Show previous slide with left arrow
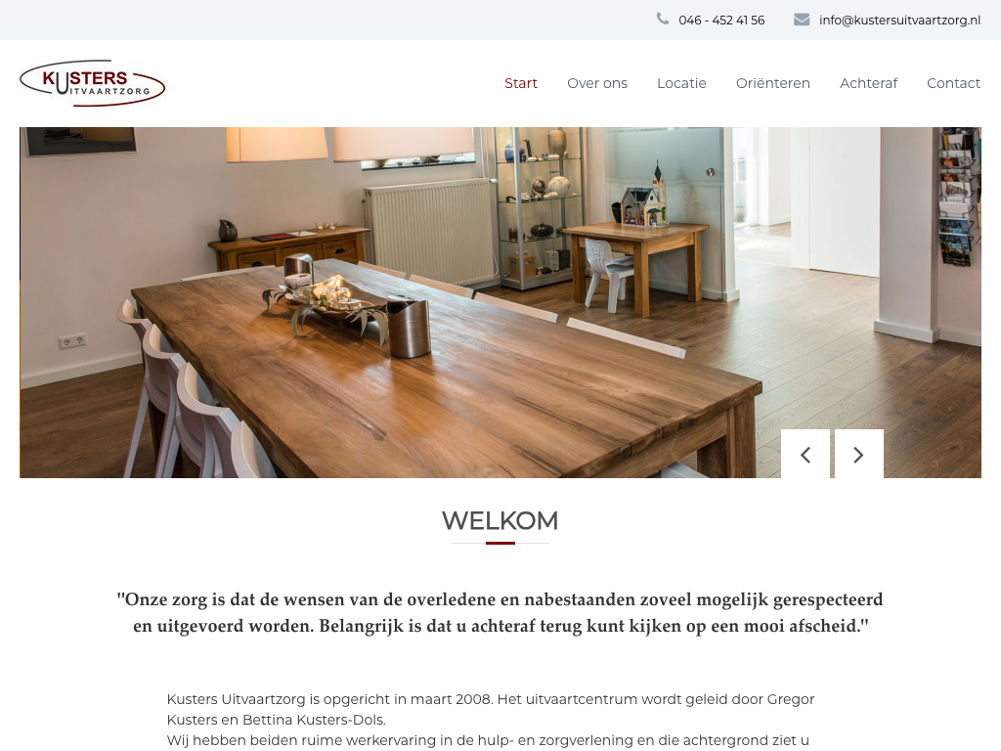 [805, 454]
